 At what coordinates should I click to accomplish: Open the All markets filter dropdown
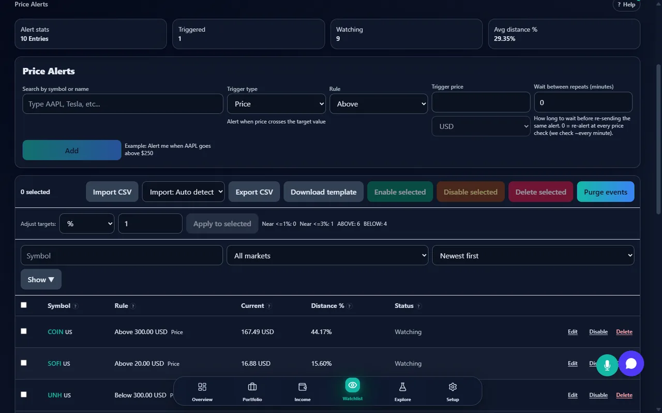tap(327, 256)
